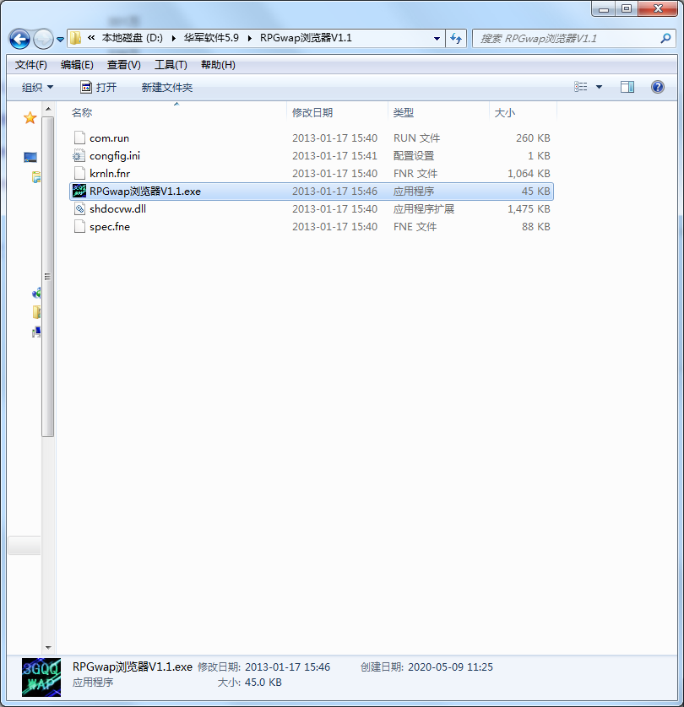Open the 工具(T) menu
This screenshot has width=684, height=707.
click(x=171, y=65)
